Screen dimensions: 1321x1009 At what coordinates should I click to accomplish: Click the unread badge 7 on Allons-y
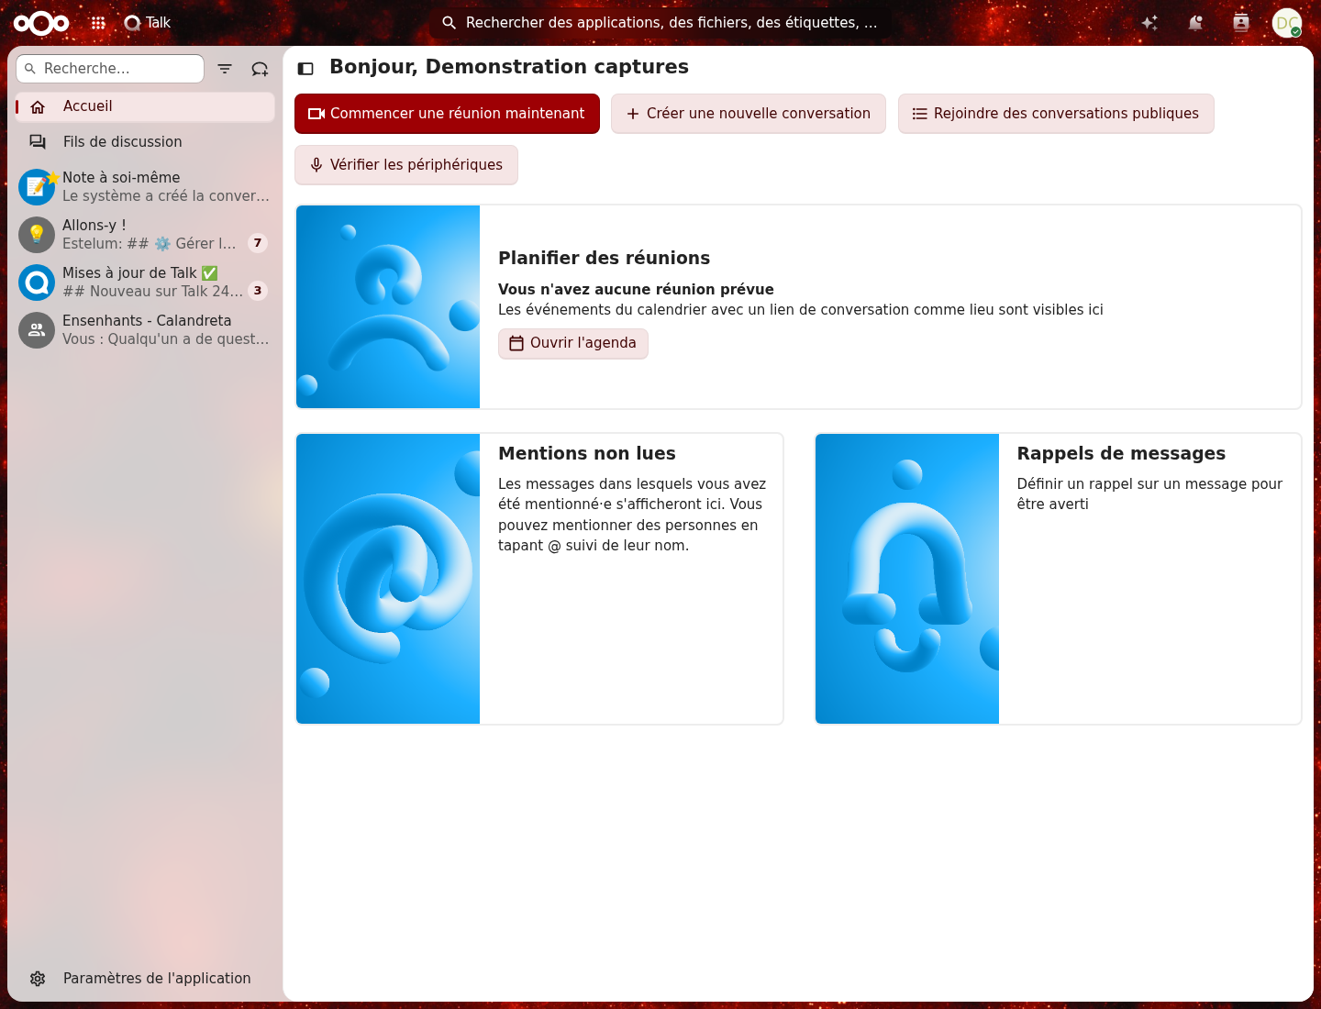pyautogui.click(x=258, y=243)
